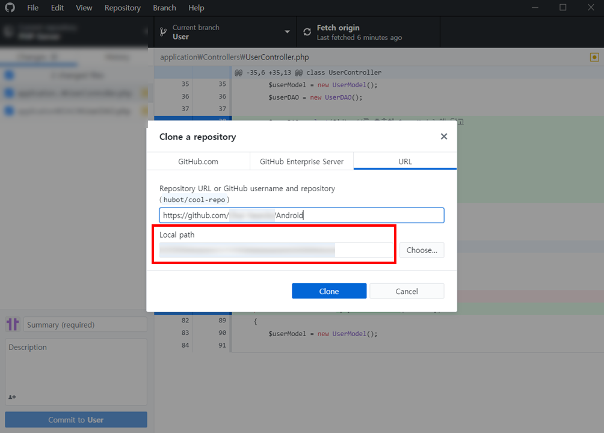Open the current repository selector
The height and width of the screenshot is (433, 604).
(74, 32)
